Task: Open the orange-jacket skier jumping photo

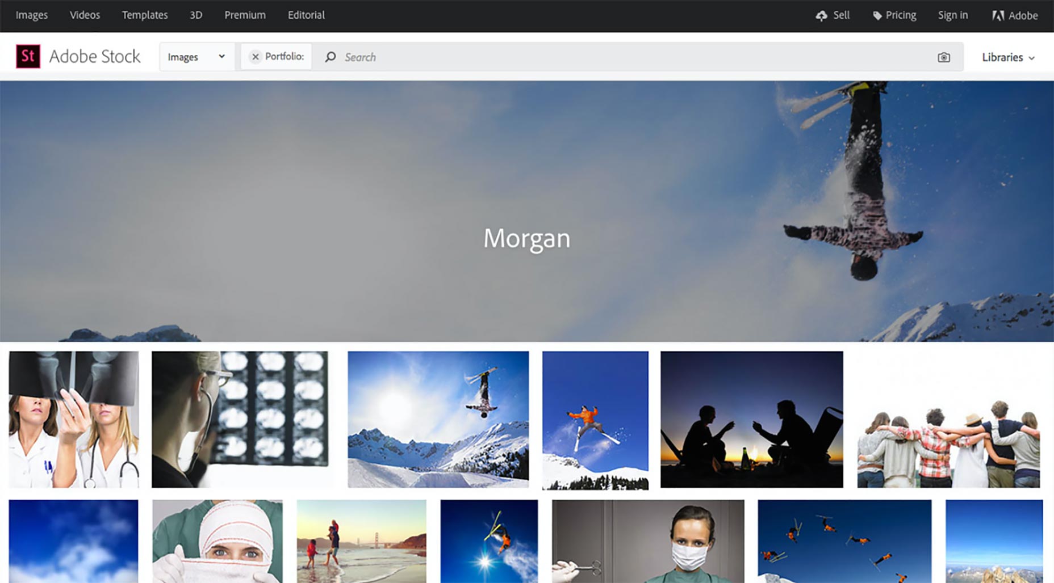Action: (x=595, y=420)
